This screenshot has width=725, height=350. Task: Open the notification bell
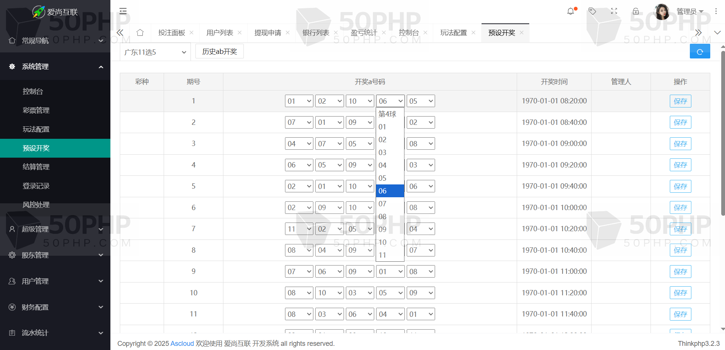570,11
